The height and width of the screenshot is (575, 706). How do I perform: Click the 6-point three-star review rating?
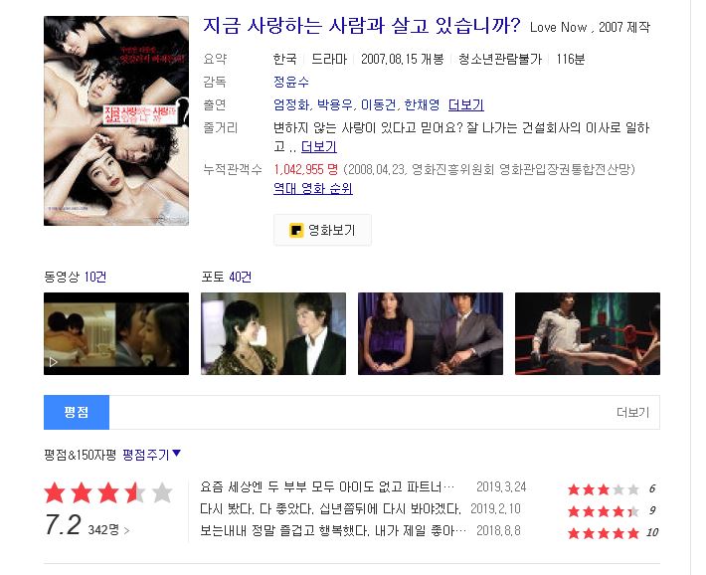tap(604, 489)
